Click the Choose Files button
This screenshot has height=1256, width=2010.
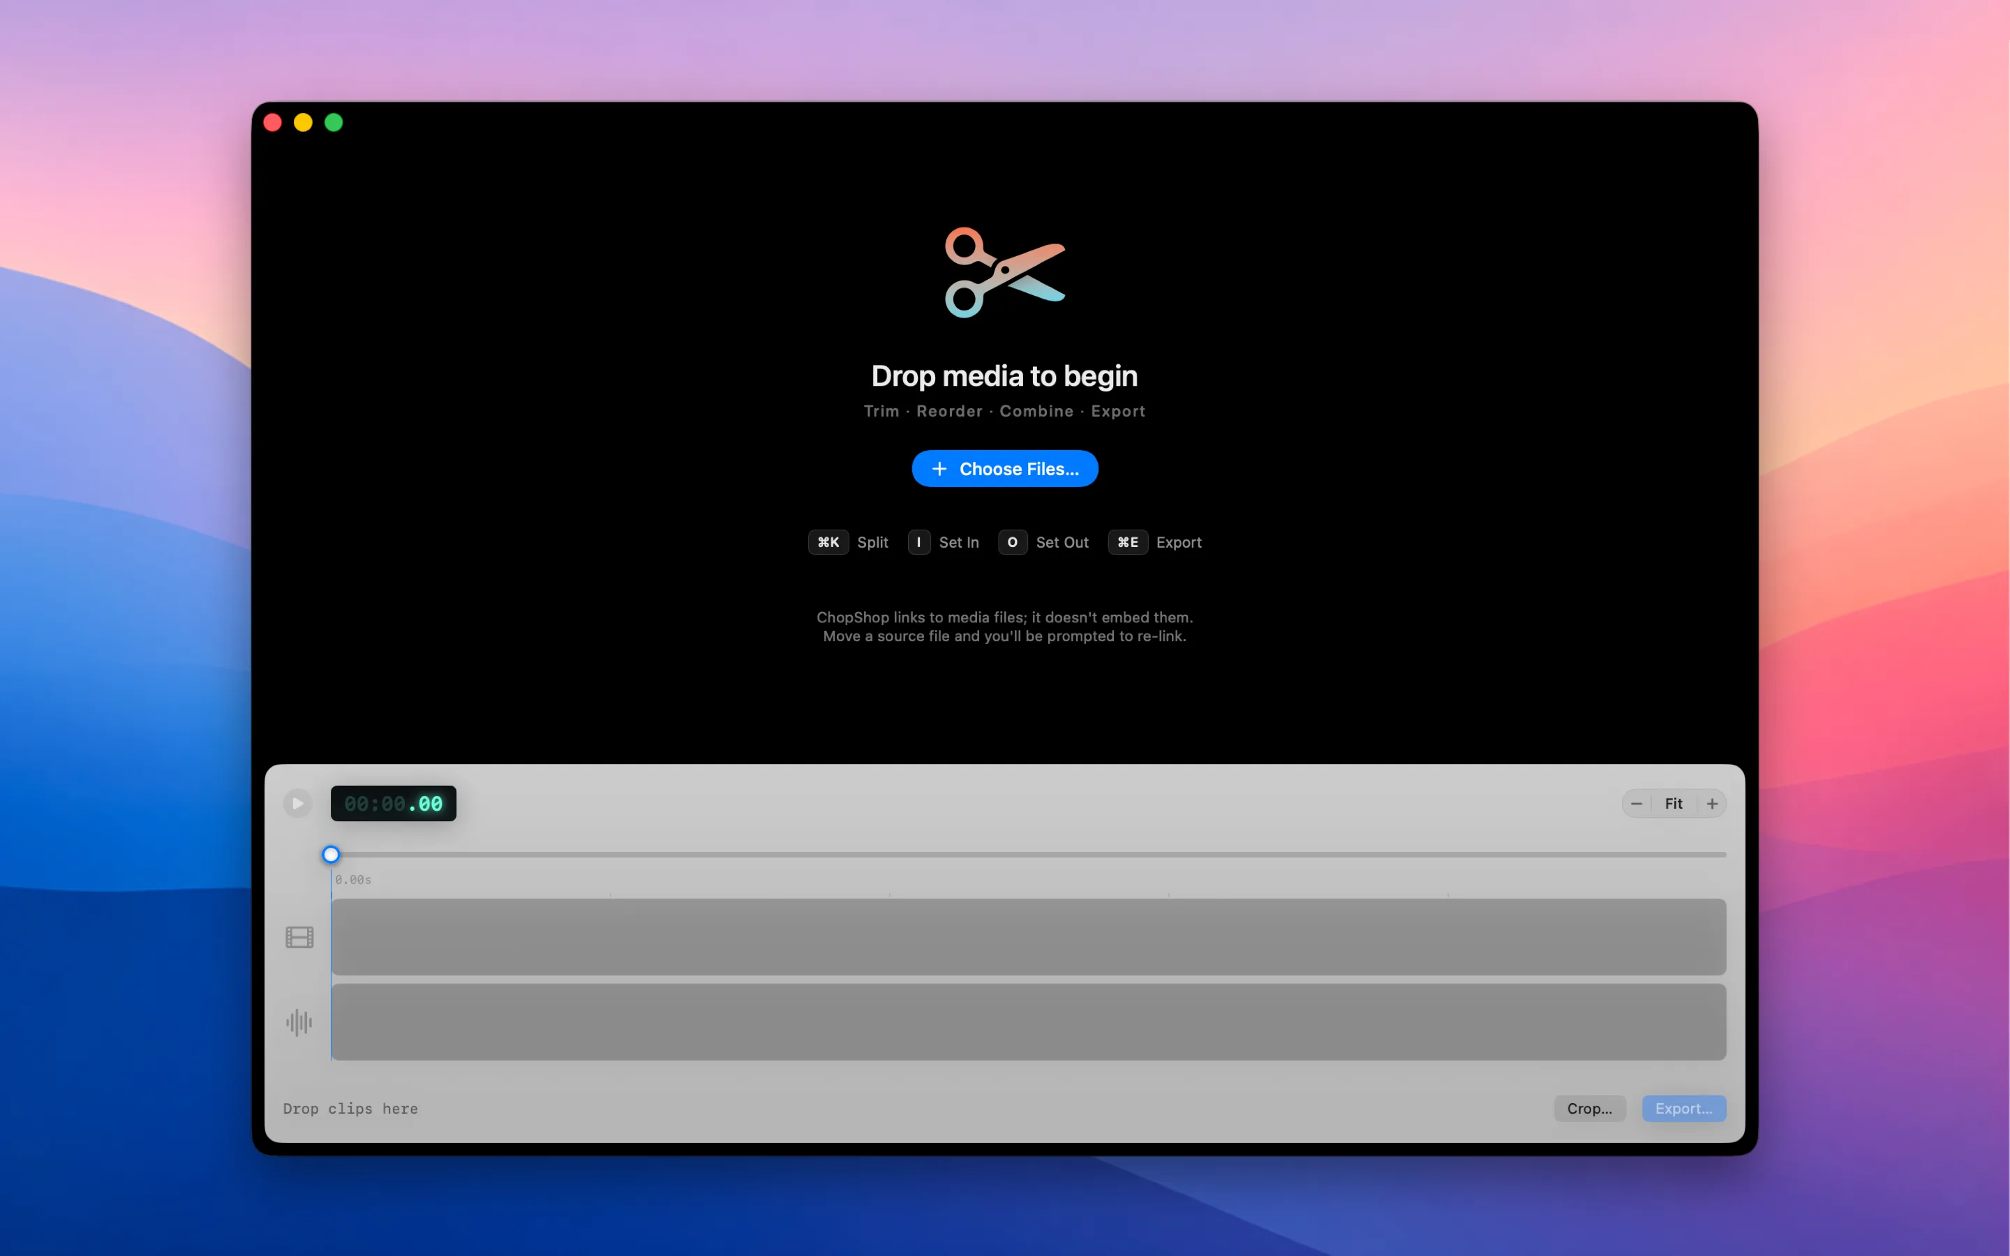pos(1004,468)
